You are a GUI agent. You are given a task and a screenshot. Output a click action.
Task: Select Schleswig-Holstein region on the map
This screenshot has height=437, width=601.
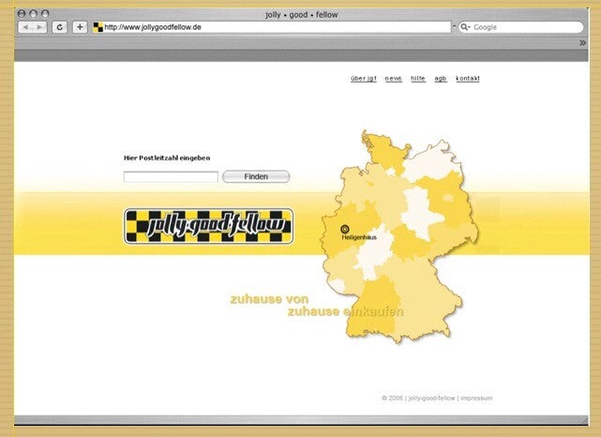coord(385,154)
